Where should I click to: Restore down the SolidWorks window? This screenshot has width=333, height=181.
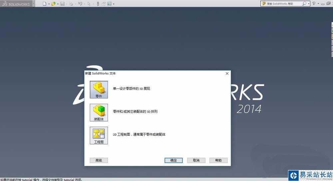point(328,3)
